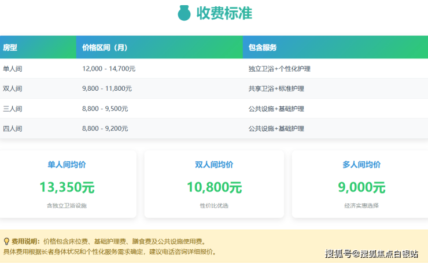428x263 pixels.
Task: Click the 三人间 row label
Action: tap(13, 109)
